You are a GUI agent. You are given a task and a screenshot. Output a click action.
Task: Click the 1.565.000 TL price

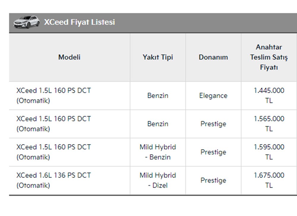tap(269, 124)
